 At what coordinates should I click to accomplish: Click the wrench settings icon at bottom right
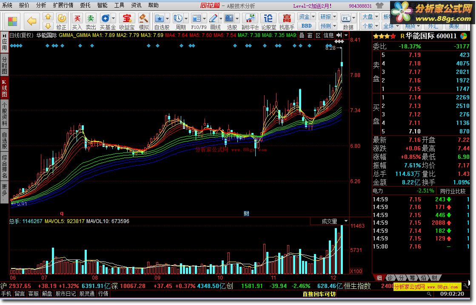(x=466, y=285)
